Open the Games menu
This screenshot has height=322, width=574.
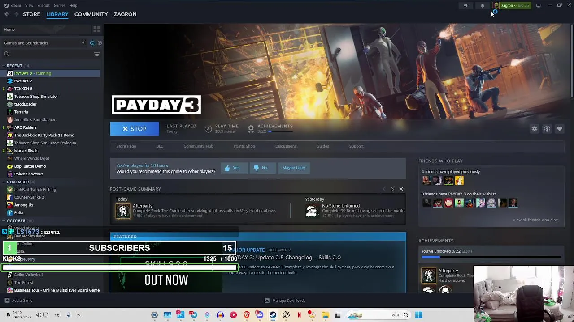(x=59, y=5)
